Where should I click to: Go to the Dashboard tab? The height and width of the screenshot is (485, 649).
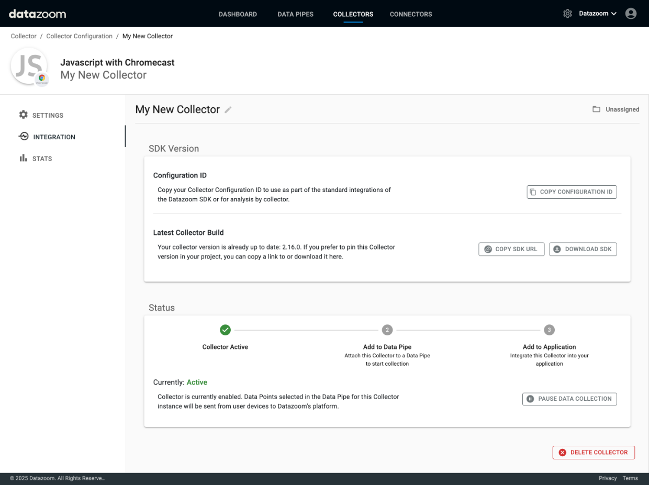(x=238, y=14)
